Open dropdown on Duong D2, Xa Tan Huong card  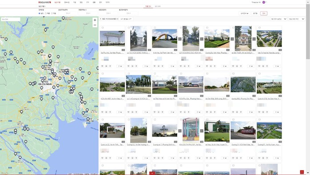(146, 158)
